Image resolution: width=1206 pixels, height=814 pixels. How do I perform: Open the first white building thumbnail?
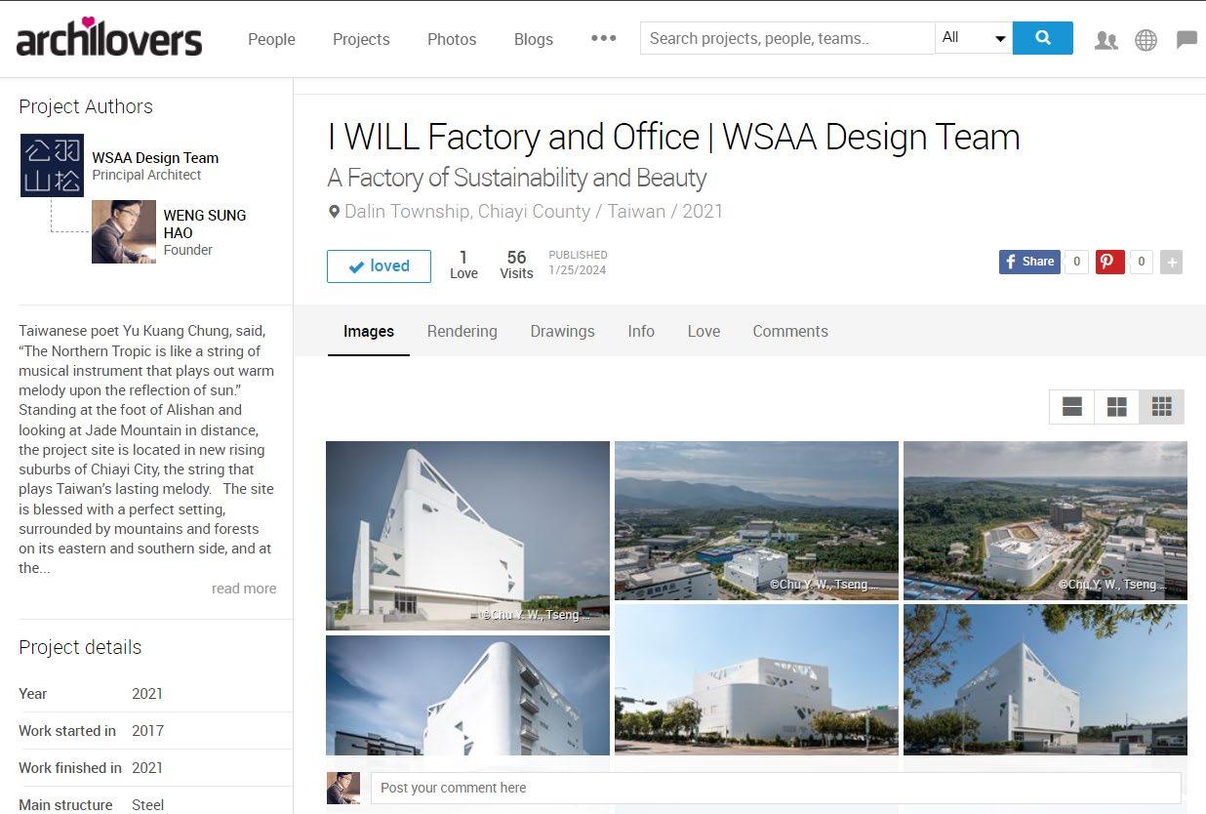pyautogui.click(x=467, y=535)
